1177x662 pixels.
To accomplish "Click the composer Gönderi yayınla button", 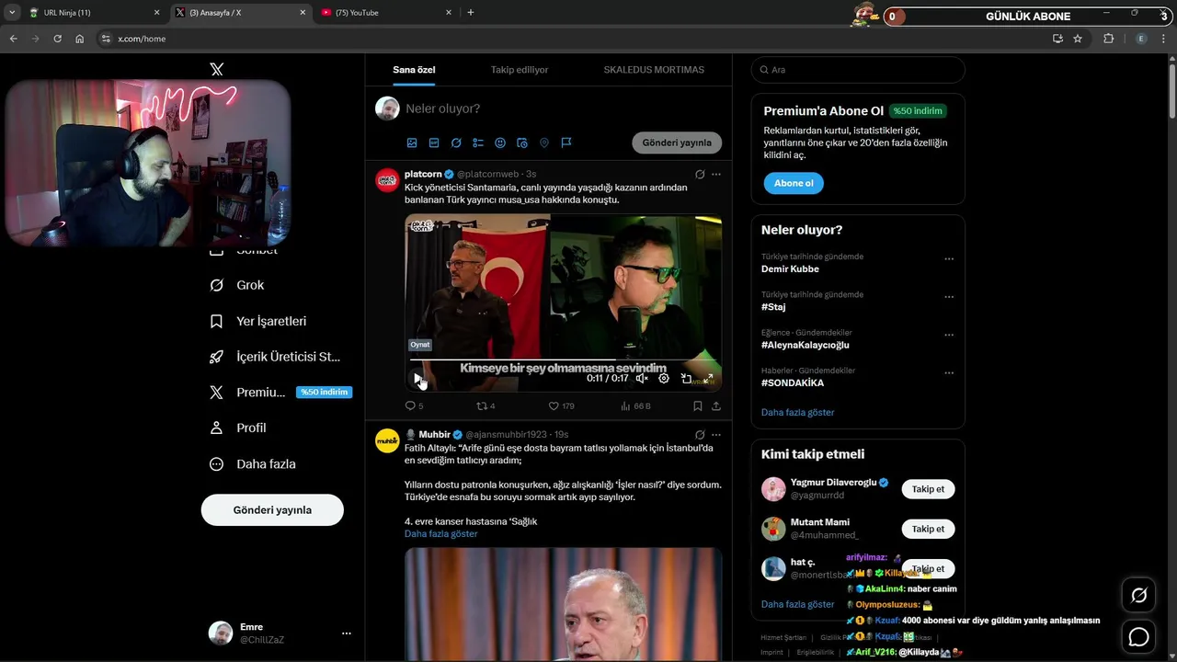I will [x=677, y=143].
